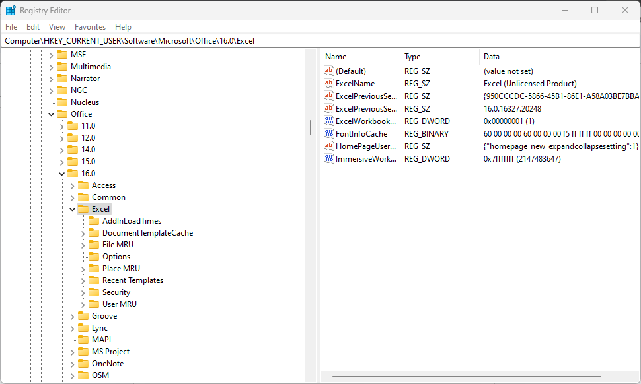The width and height of the screenshot is (641, 384).
Task: Click the registry path address bar
Action: 320,41
